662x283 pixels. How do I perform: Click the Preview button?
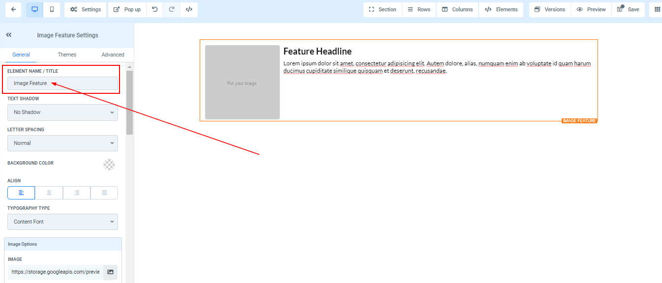[591, 9]
